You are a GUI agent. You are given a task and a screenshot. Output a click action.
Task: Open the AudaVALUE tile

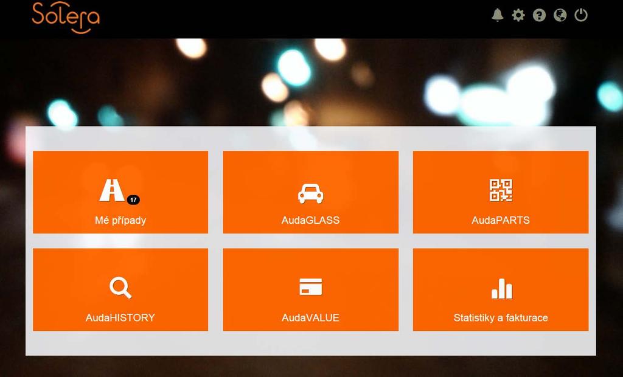(x=311, y=289)
